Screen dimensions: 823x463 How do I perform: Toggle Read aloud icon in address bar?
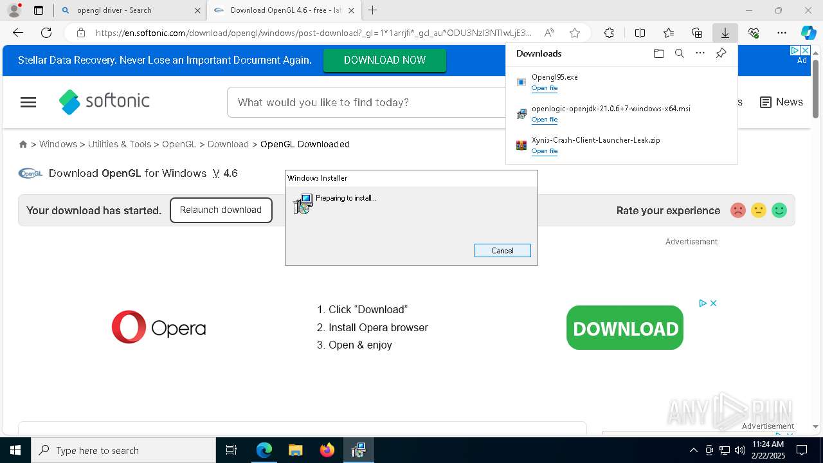(x=549, y=33)
